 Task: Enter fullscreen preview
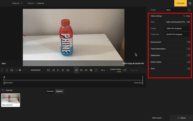pos(96,70)
